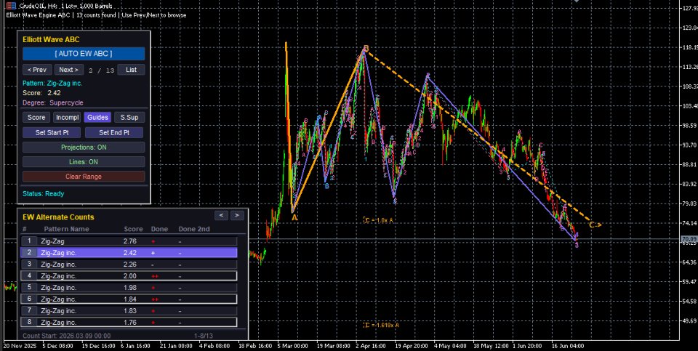This screenshot has width=698, height=351.
Task: Click score 2.00 in the counts table
Action: coord(129,276)
